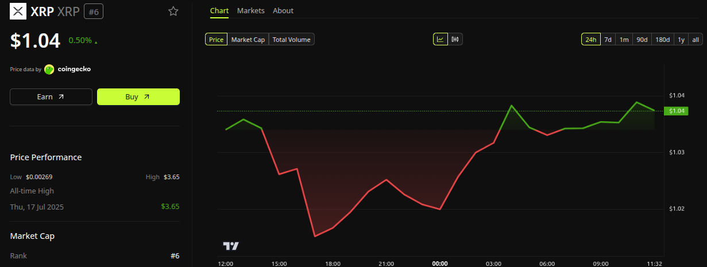Click the $1.03 y-axis label
The width and height of the screenshot is (707, 267).
pyautogui.click(x=678, y=152)
